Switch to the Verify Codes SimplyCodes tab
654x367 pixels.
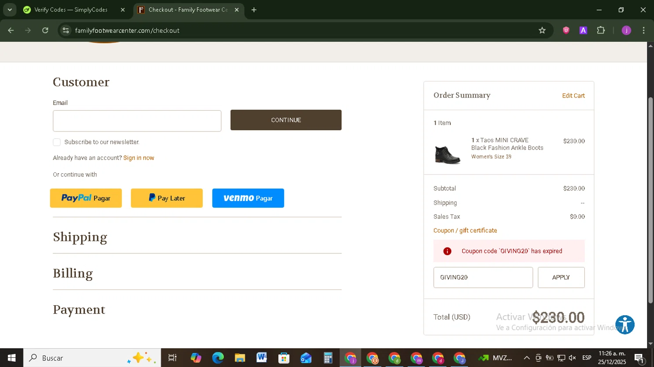pos(71,10)
